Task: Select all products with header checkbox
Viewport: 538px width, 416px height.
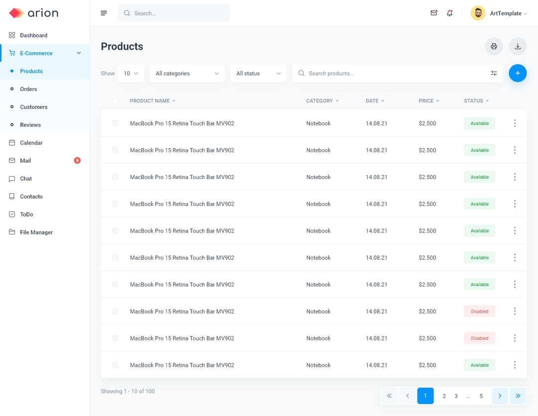Action: pyautogui.click(x=115, y=101)
